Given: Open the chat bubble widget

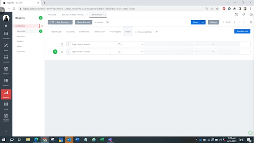Looking at the screenshot, I should point(250,133).
